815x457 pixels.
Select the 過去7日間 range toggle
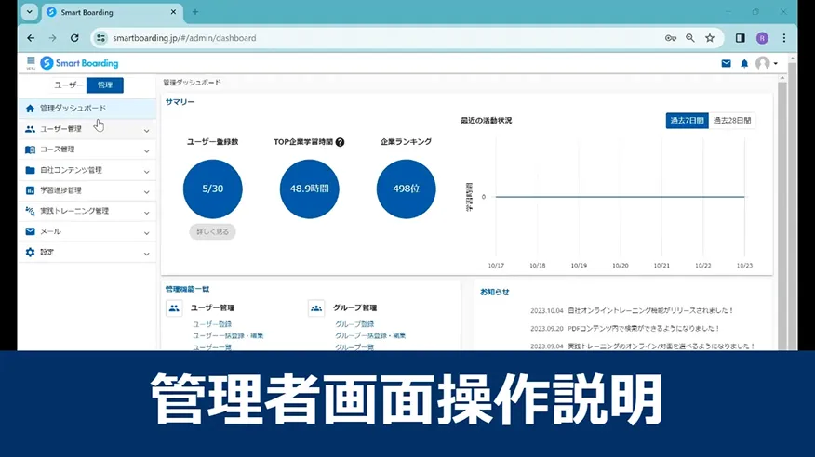click(x=687, y=120)
